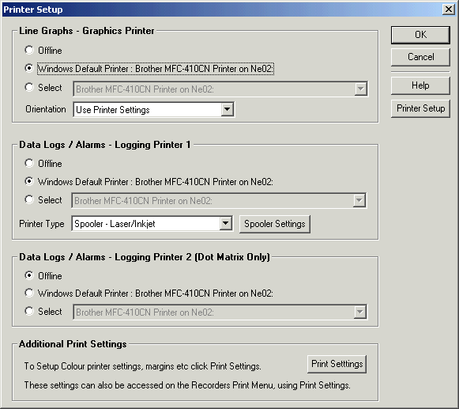The width and height of the screenshot is (459, 409).
Task: Close the Printer Setup window
Action: coord(449,9)
